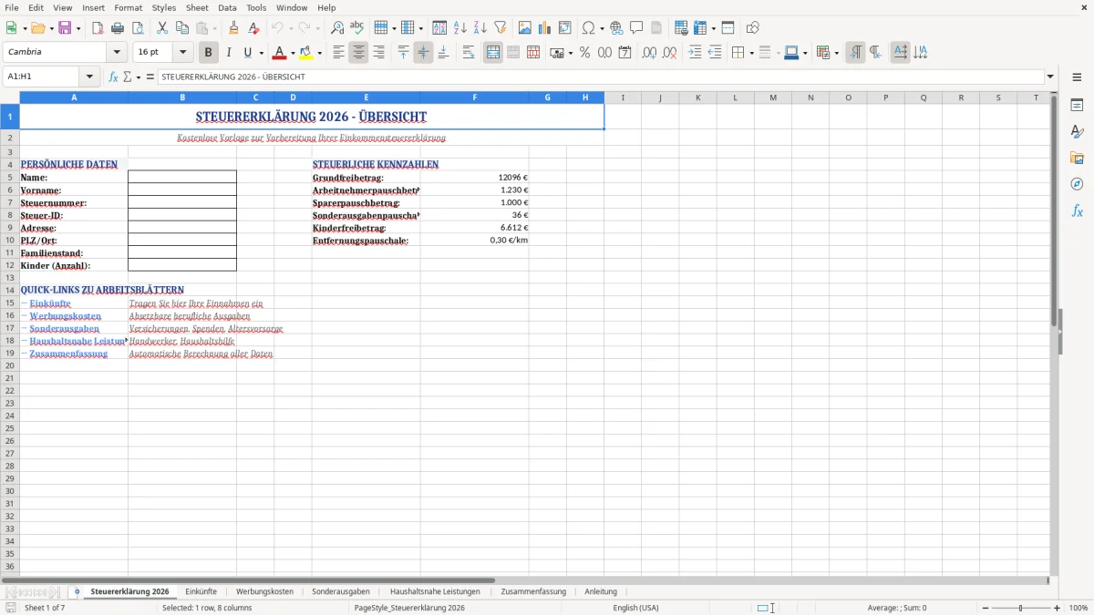Open the font name dropdown

click(117, 52)
